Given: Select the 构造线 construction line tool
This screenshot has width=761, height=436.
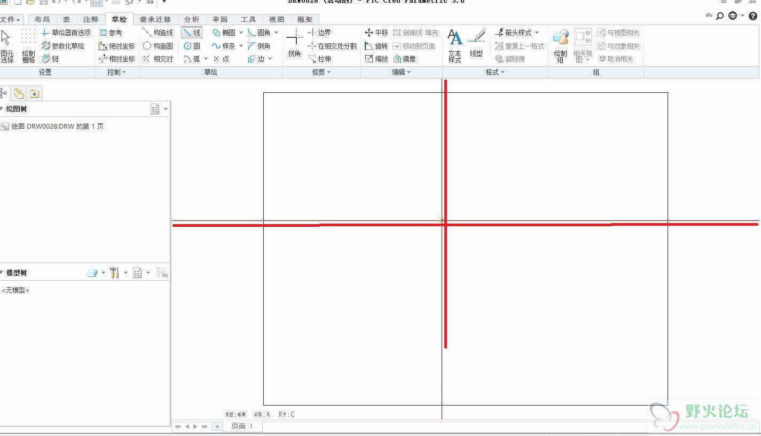Looking at the screenshot, I should (158, 33).
